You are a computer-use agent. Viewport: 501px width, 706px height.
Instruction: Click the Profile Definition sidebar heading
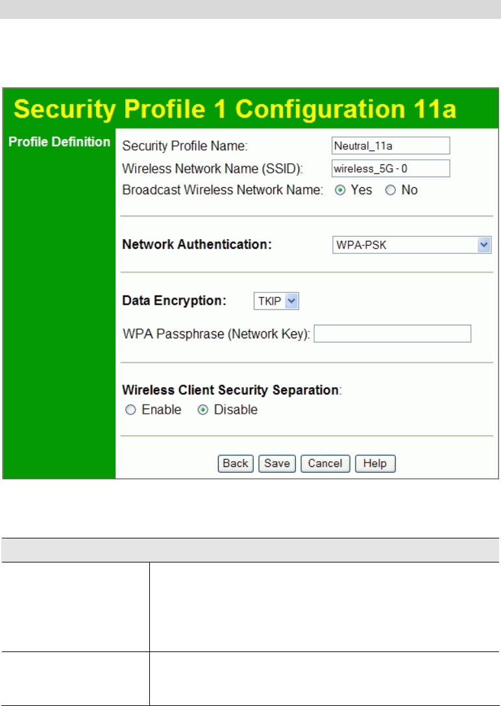pyautogui.click(x=59, y=142)
